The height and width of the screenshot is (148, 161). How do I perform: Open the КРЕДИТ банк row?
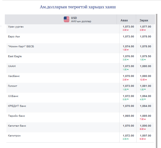(x=17, y=106)
